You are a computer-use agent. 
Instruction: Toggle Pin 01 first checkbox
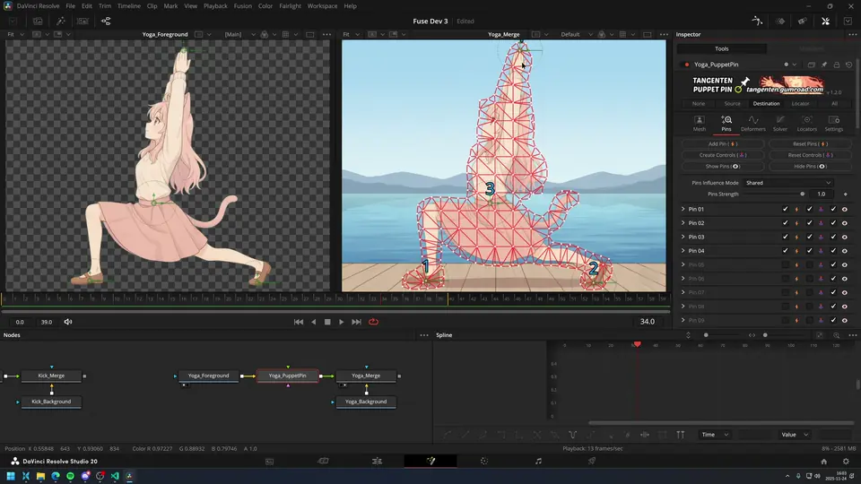[786, 210]
